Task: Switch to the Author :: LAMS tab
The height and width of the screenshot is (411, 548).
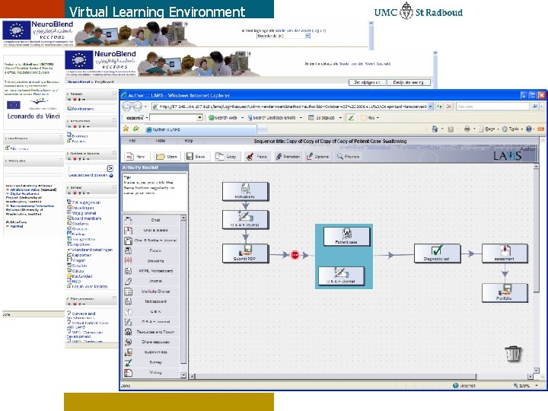Action: pos(201,129)
